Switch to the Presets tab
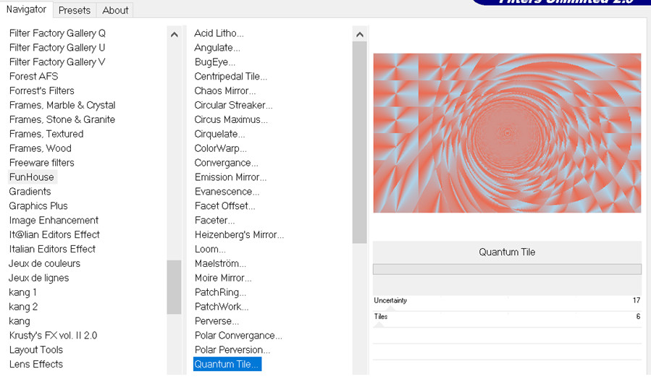Screen dimensions: 651x382 point(75,10)
